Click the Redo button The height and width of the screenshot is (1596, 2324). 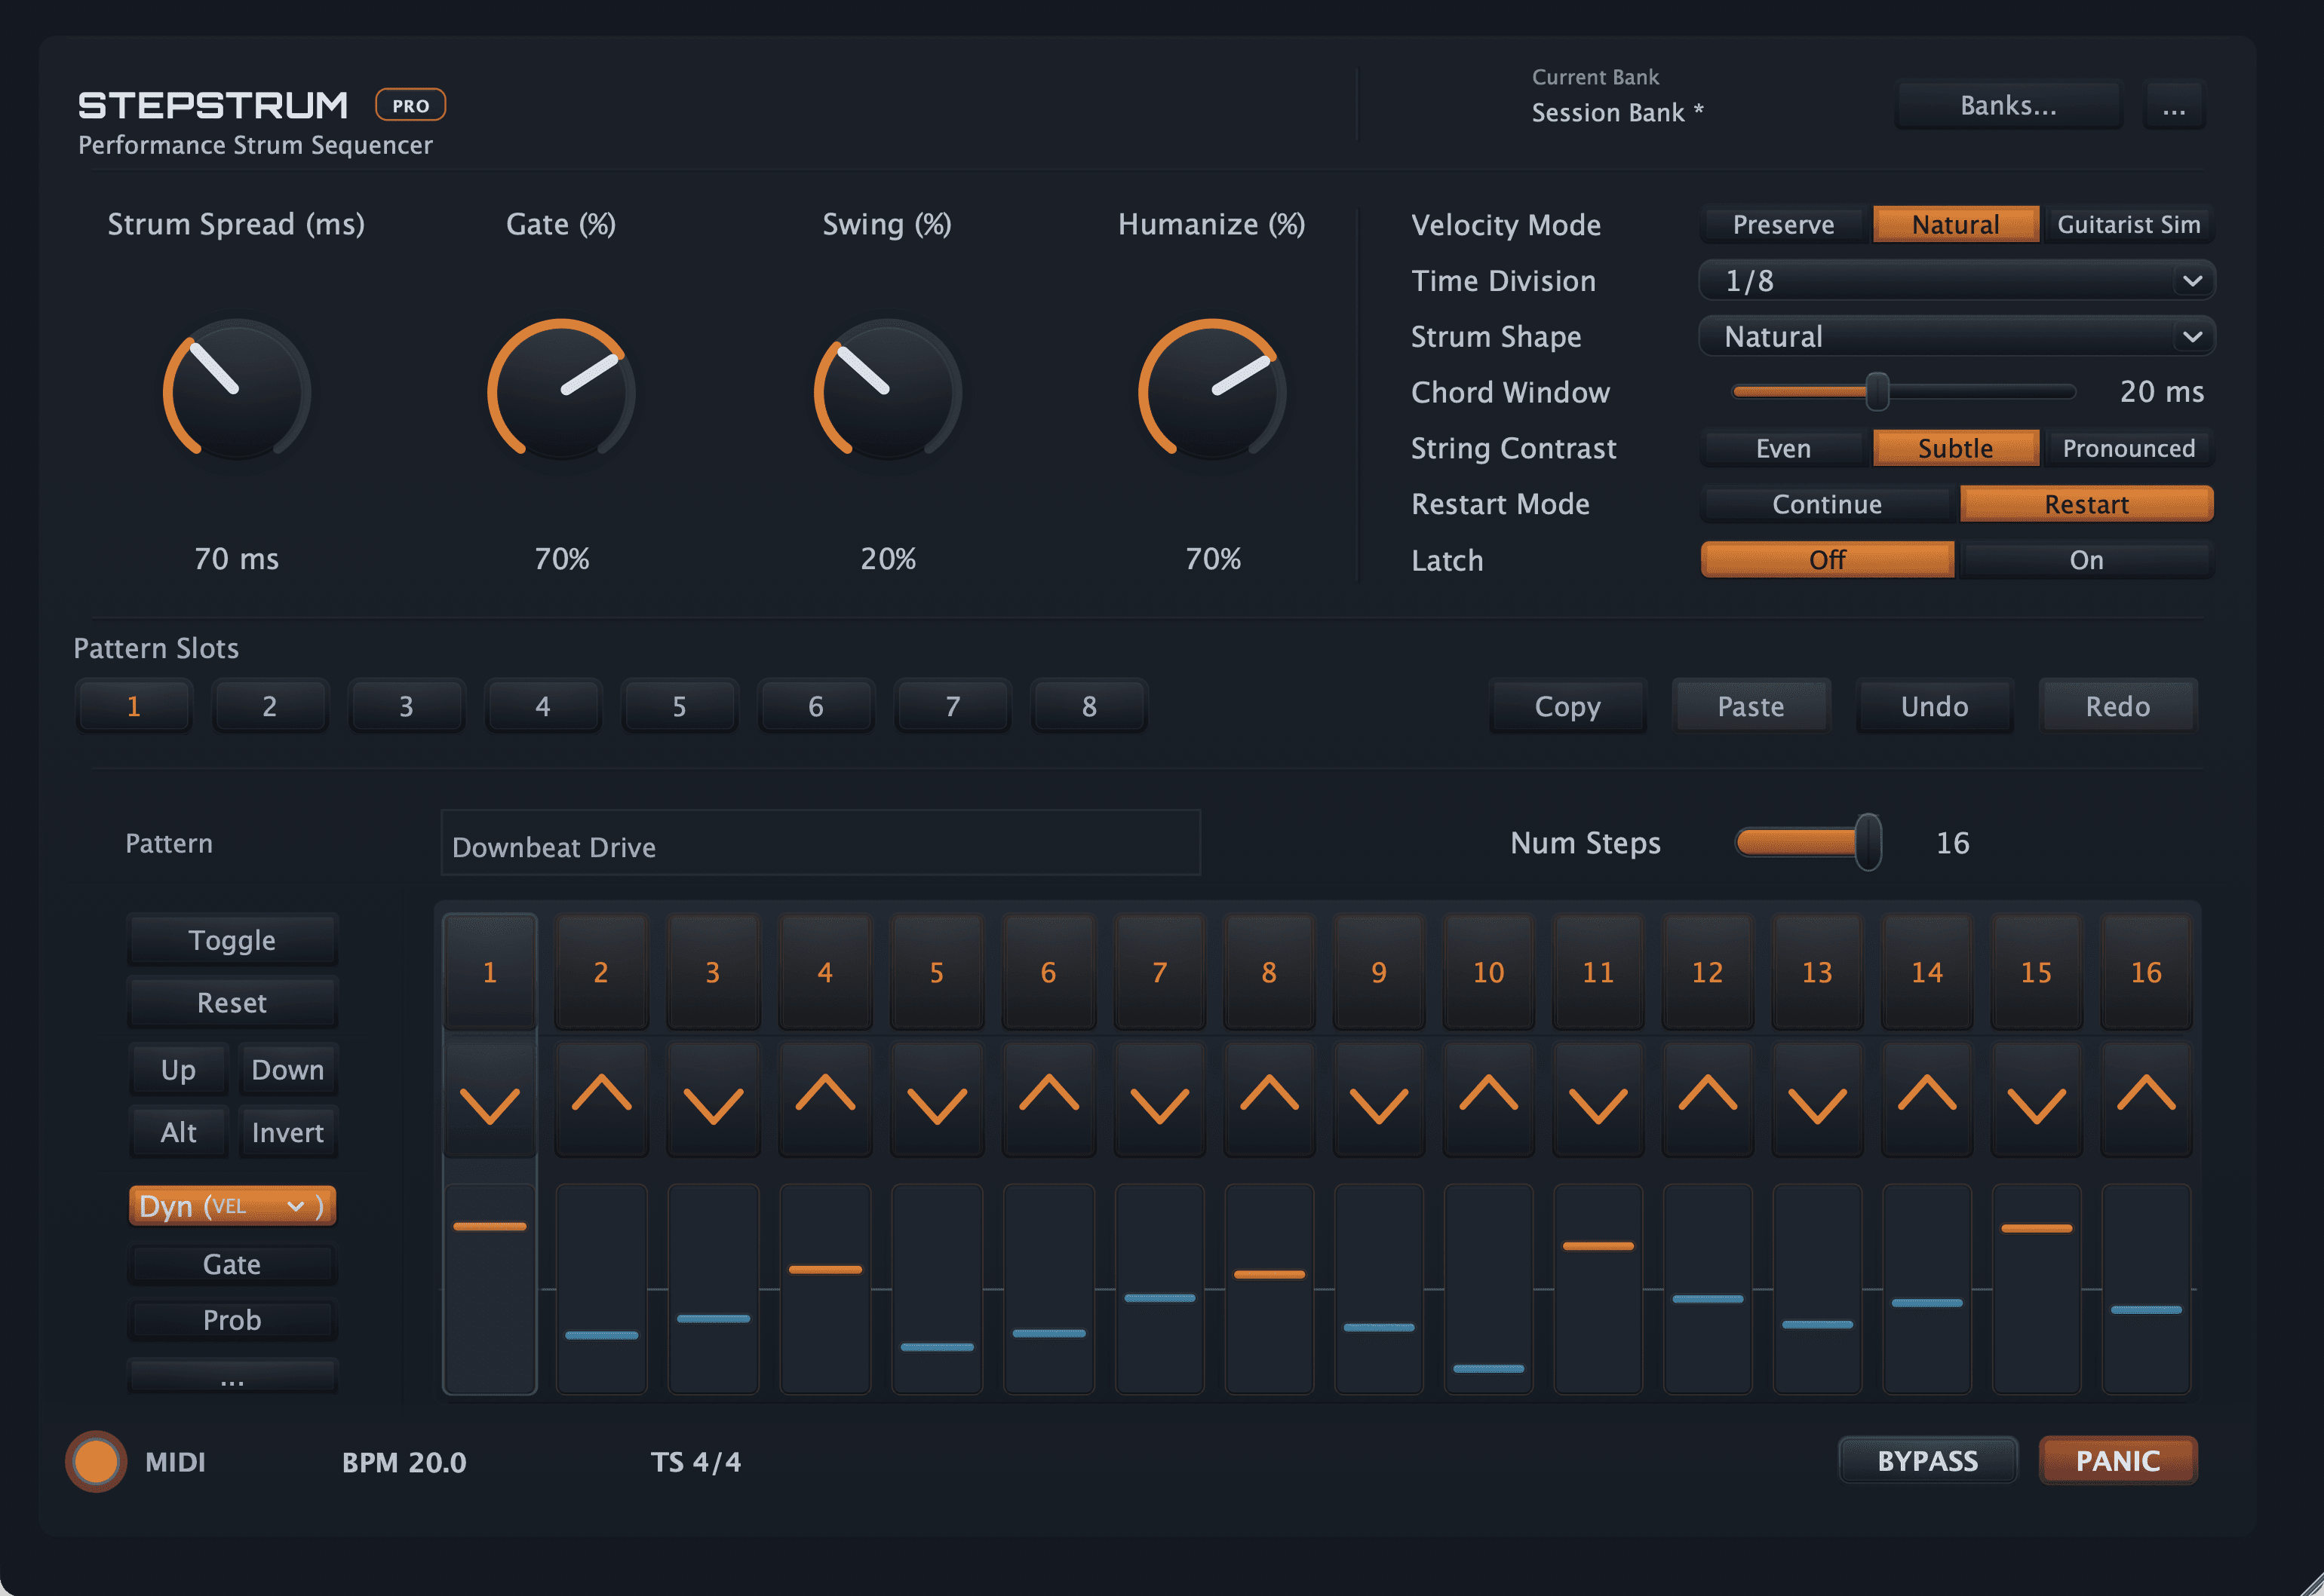2118,706
